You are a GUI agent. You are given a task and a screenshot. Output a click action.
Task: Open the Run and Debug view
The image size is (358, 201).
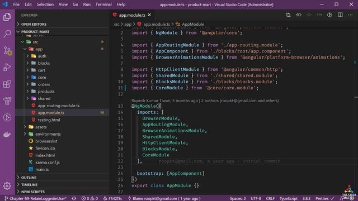pyautogui.click(x=7, y=67)
